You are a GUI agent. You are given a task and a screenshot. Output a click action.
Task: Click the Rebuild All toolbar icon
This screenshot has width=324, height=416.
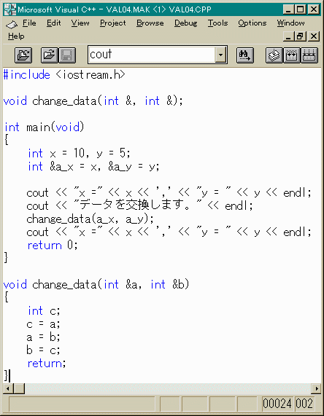tap(309, 55)
